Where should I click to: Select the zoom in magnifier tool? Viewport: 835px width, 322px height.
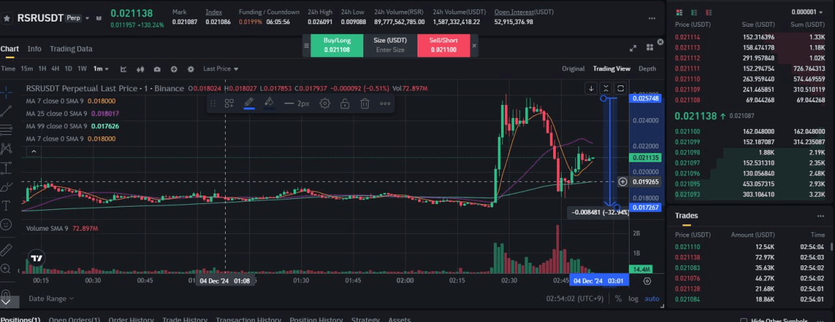pyautogui.click(x=7, y=268)
